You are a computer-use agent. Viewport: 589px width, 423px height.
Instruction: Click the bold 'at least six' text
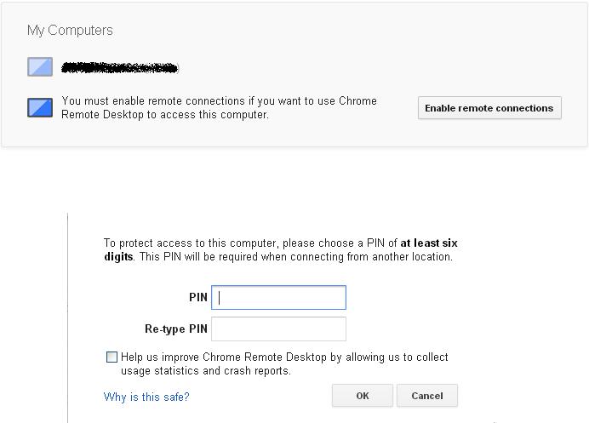tap(429, 243)
